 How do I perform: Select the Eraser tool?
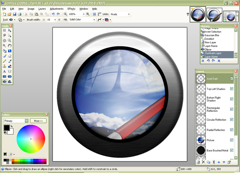[10, 56]
